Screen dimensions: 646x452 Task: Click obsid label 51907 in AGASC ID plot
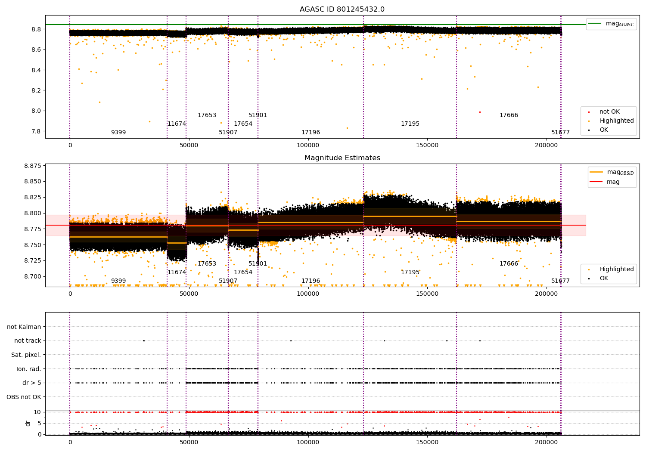[x=228, y=133]
